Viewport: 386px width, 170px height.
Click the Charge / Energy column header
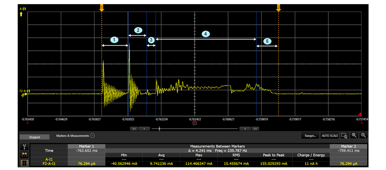click(x=311, y=155)
